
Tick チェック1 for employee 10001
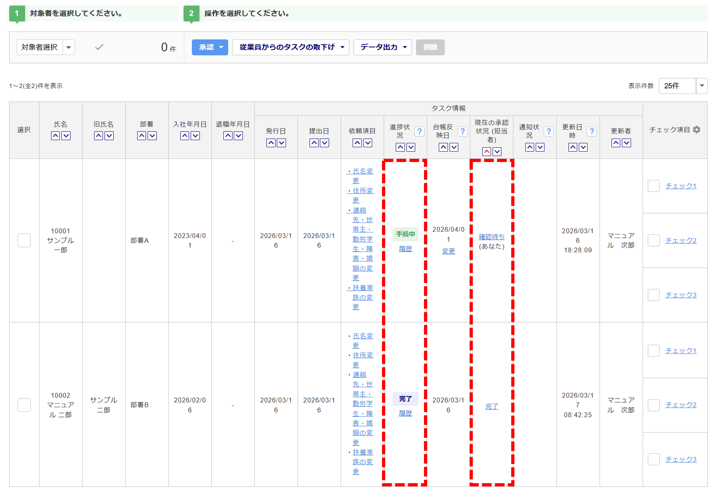click(x=653, y=186)
